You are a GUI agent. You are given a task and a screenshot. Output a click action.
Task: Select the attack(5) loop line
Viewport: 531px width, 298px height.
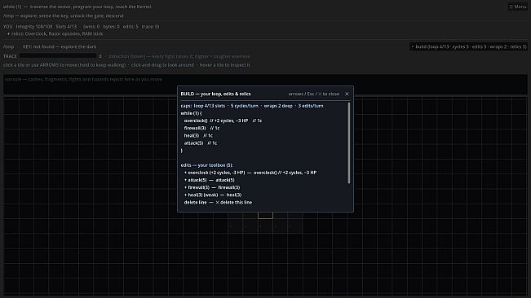(x=201, y=143)
